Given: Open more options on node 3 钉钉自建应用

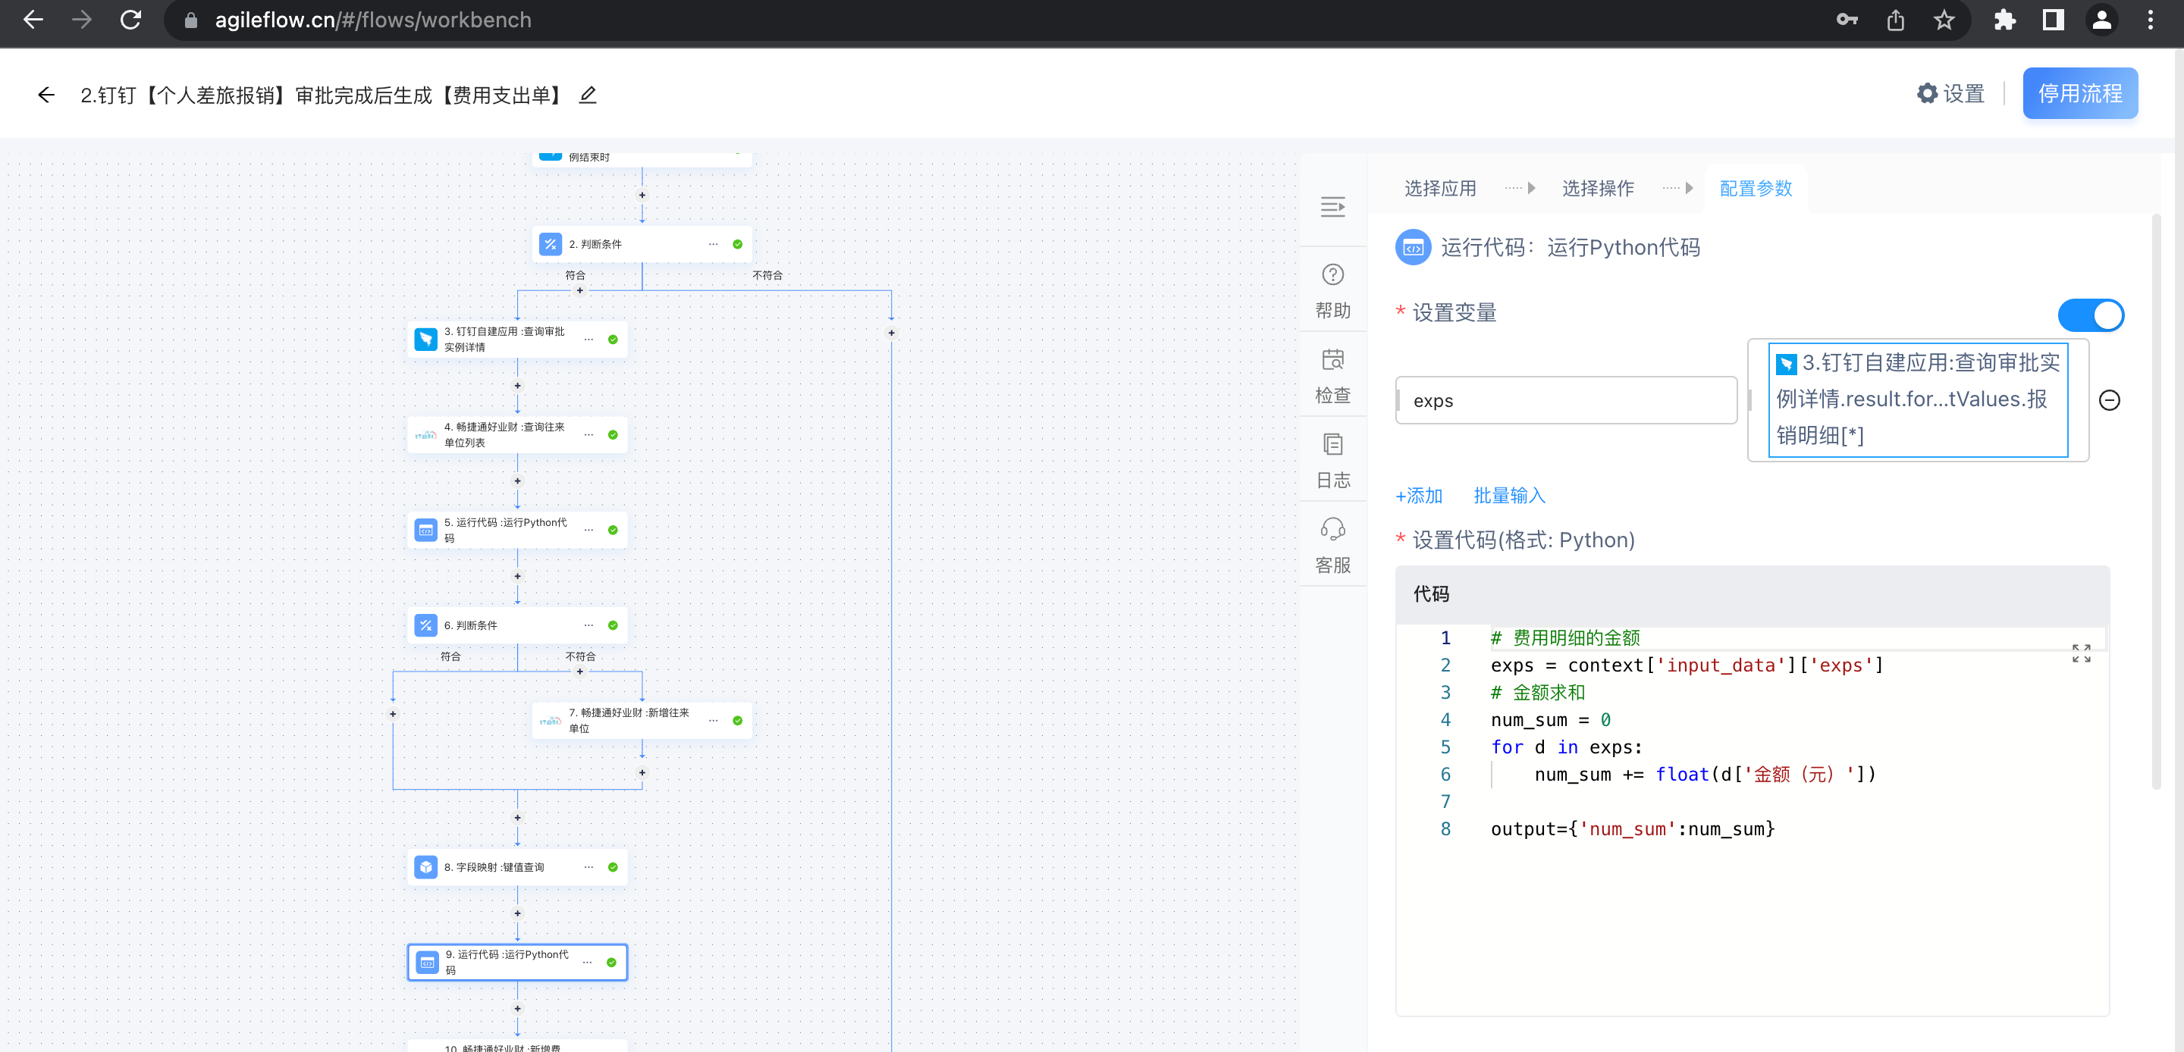Looking at the screenshot, I should (x=588, y=339).
